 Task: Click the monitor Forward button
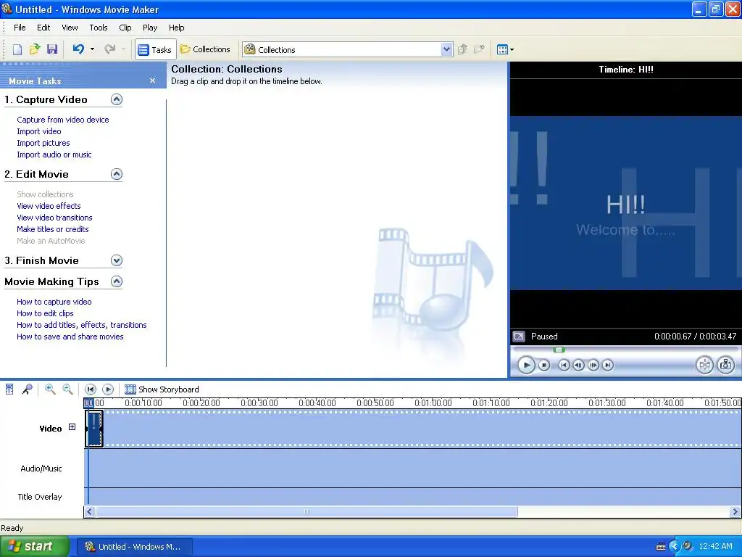pos(608,366)
